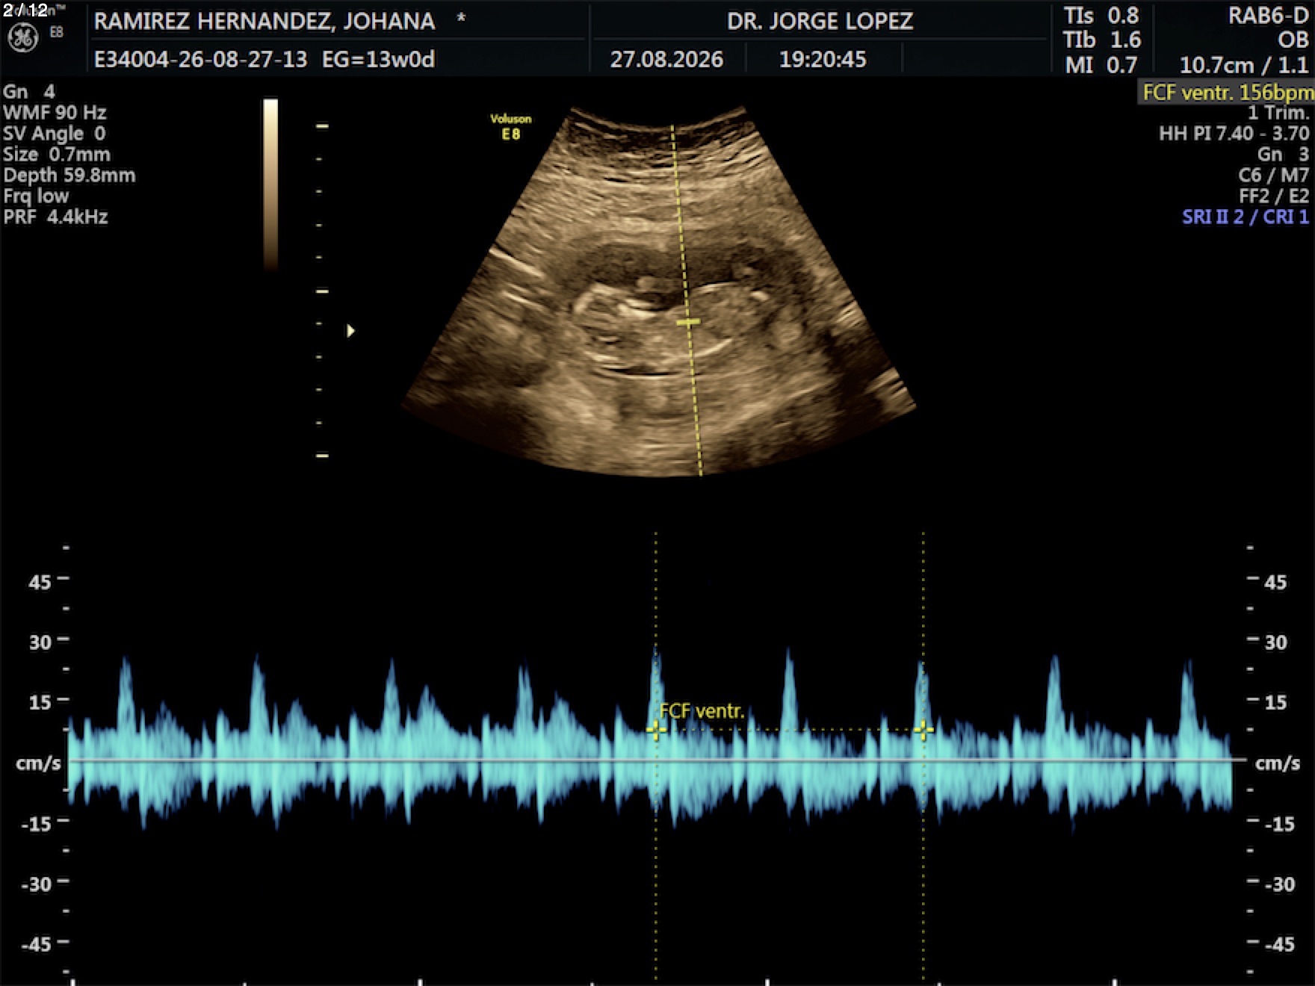Click the asterisk next to patient name
The width and height of the screenshot is (1315, 986).
pos(461,18)
